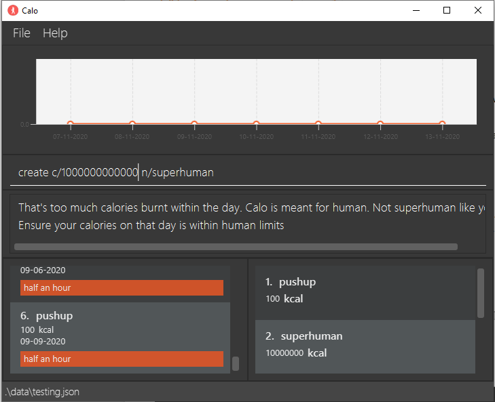Click the chart data point for 12-11-2020
The width and height of the screenshot is (495, 402).
click(380, 123)
